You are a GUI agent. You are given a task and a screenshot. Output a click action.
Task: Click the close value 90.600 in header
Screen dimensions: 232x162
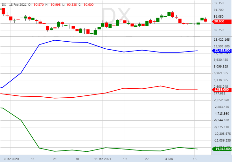tap(89, 5)
